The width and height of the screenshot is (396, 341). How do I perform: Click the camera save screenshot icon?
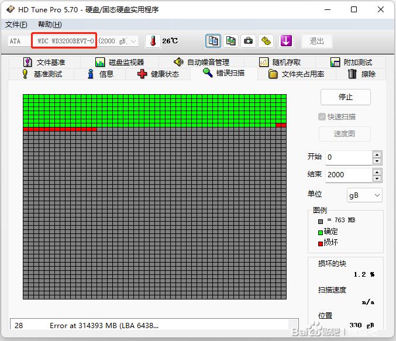tap(248, 41)
